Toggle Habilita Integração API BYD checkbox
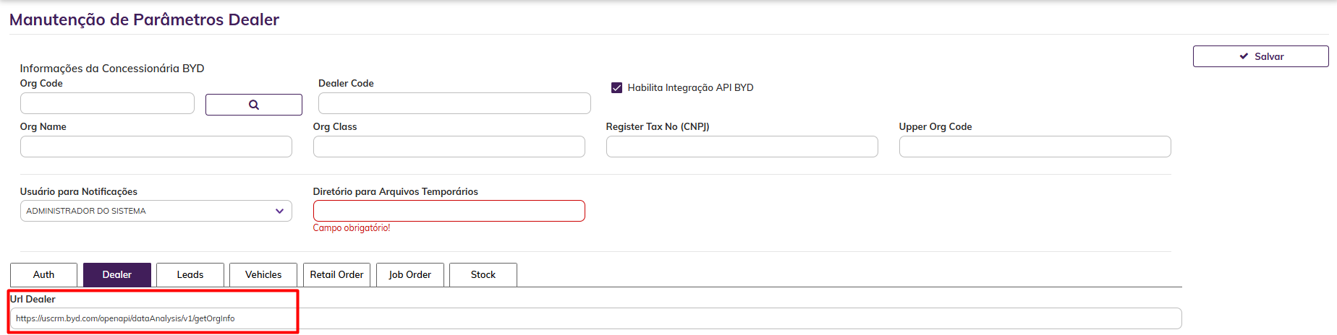The width and height of the screenshot is (1337, 335). 617,88
